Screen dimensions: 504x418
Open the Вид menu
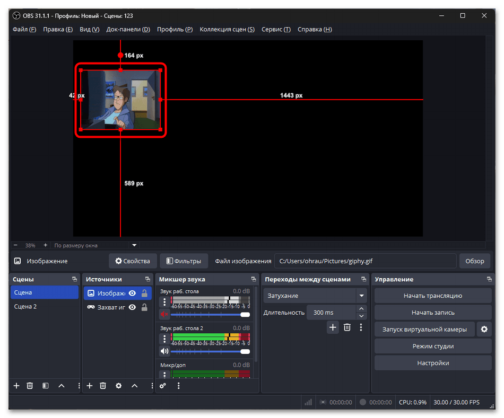[89, 29]
